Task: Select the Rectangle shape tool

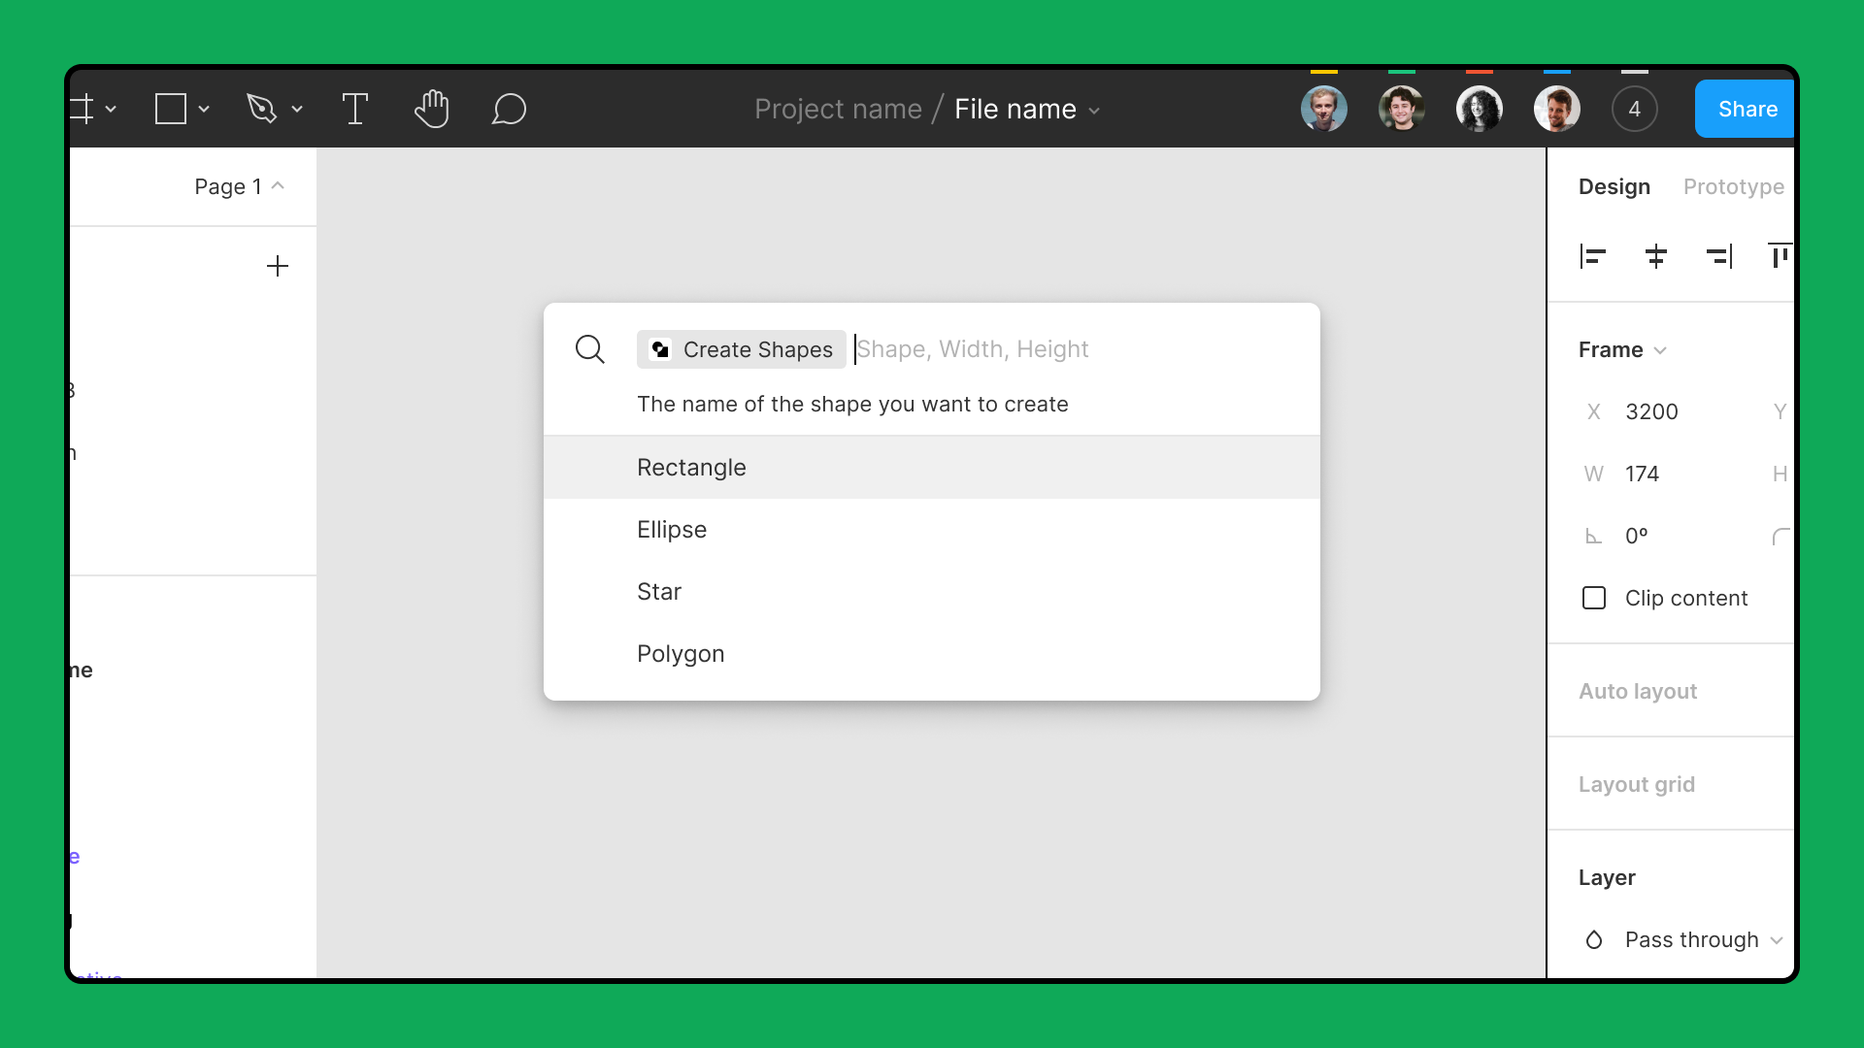Action: tap(171, 109)
